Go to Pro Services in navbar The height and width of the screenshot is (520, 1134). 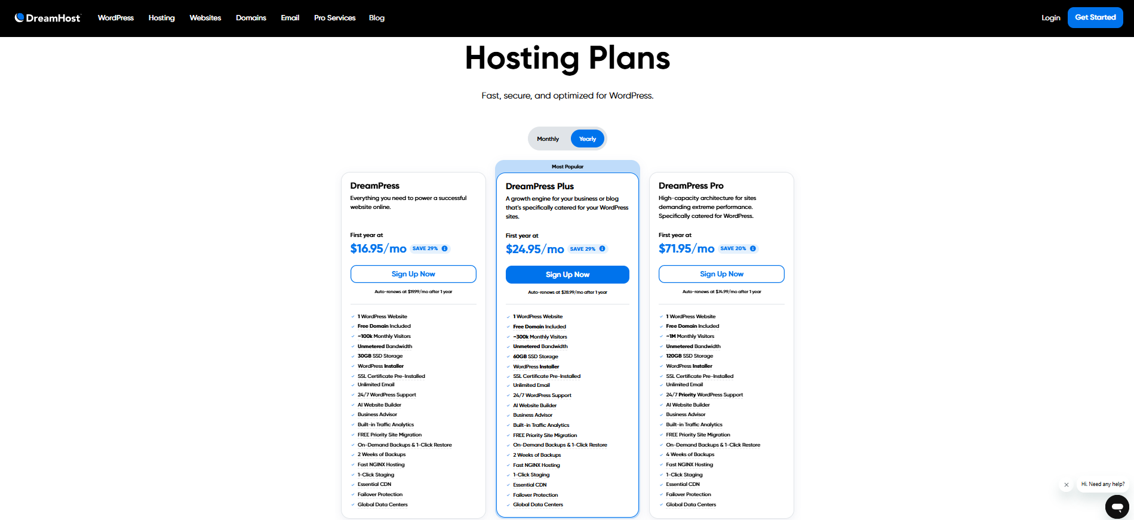334,18
